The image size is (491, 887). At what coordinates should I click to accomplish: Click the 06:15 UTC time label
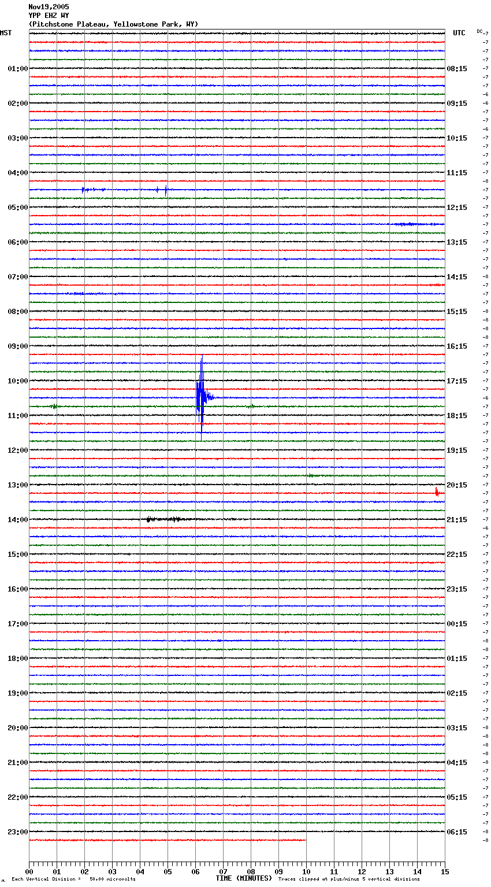click(x=457, y=832)
